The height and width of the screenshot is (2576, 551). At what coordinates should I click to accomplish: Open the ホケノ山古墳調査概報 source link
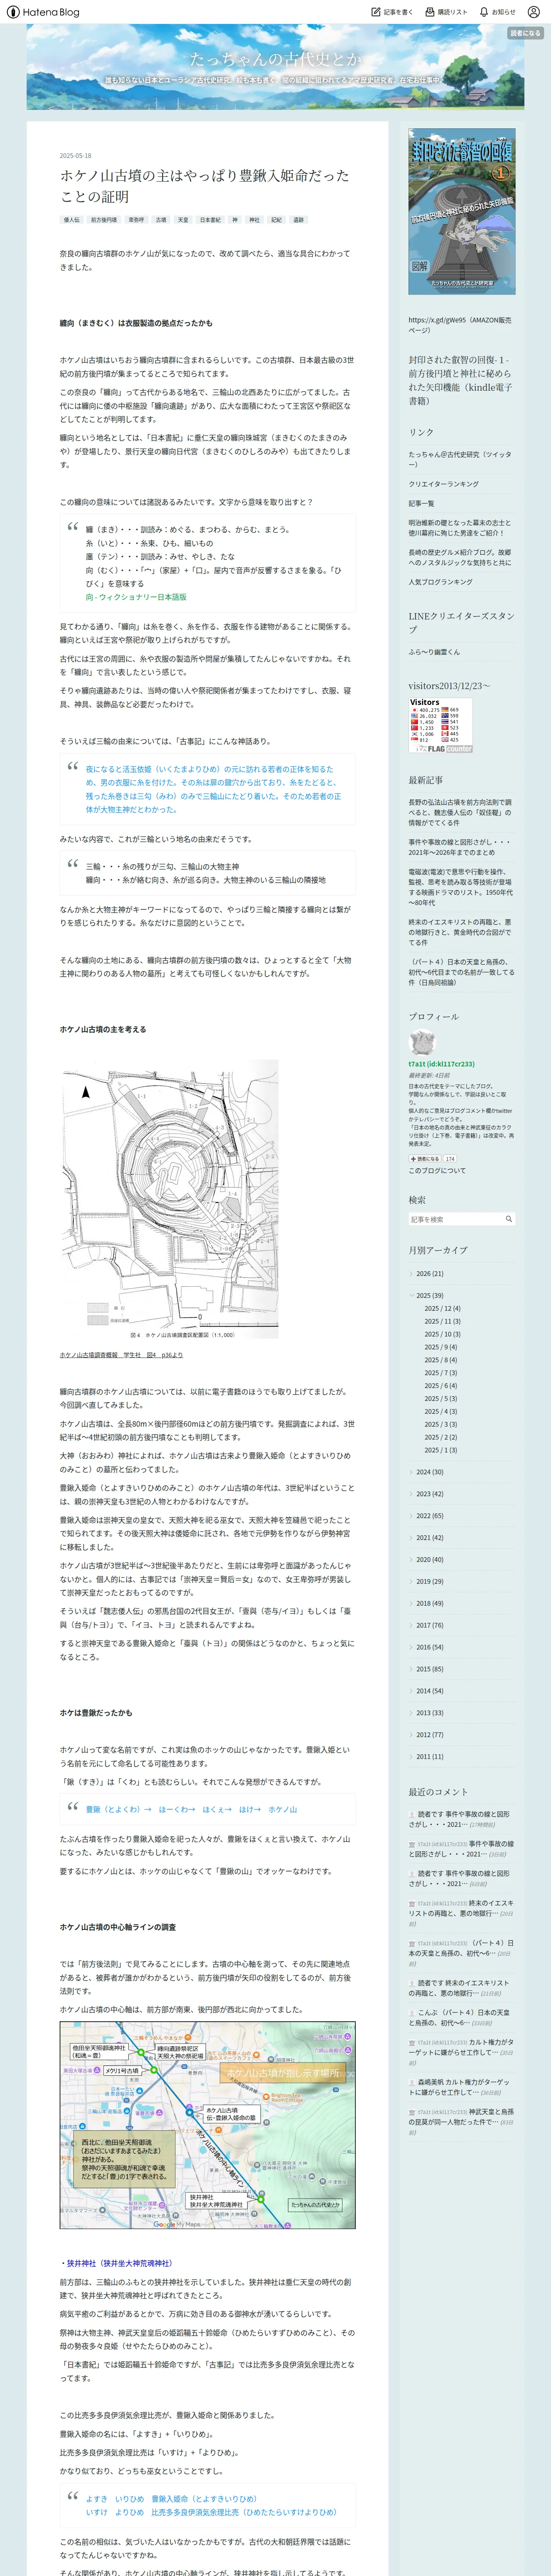coord(121,1355)
